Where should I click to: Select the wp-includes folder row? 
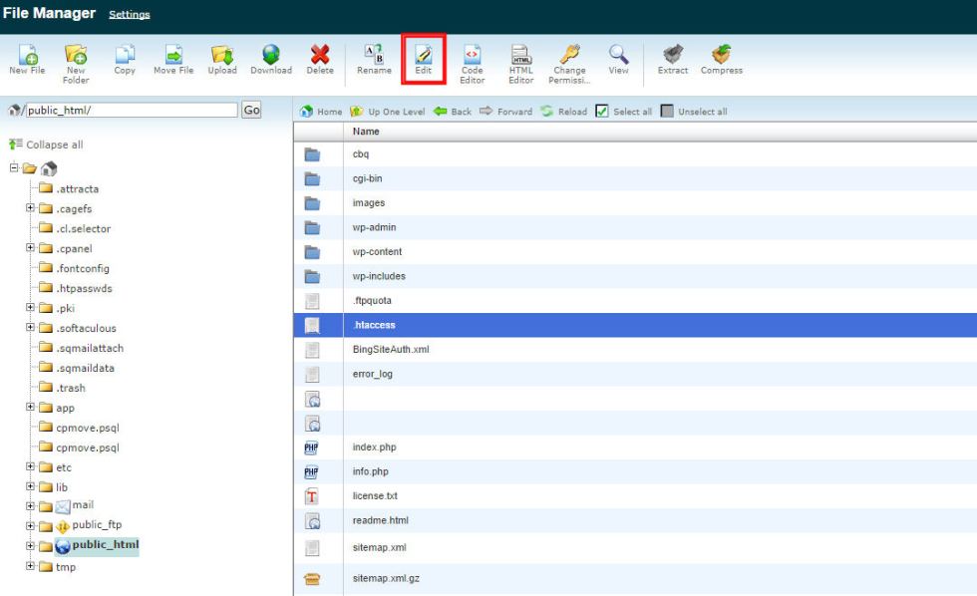(635, 276)
